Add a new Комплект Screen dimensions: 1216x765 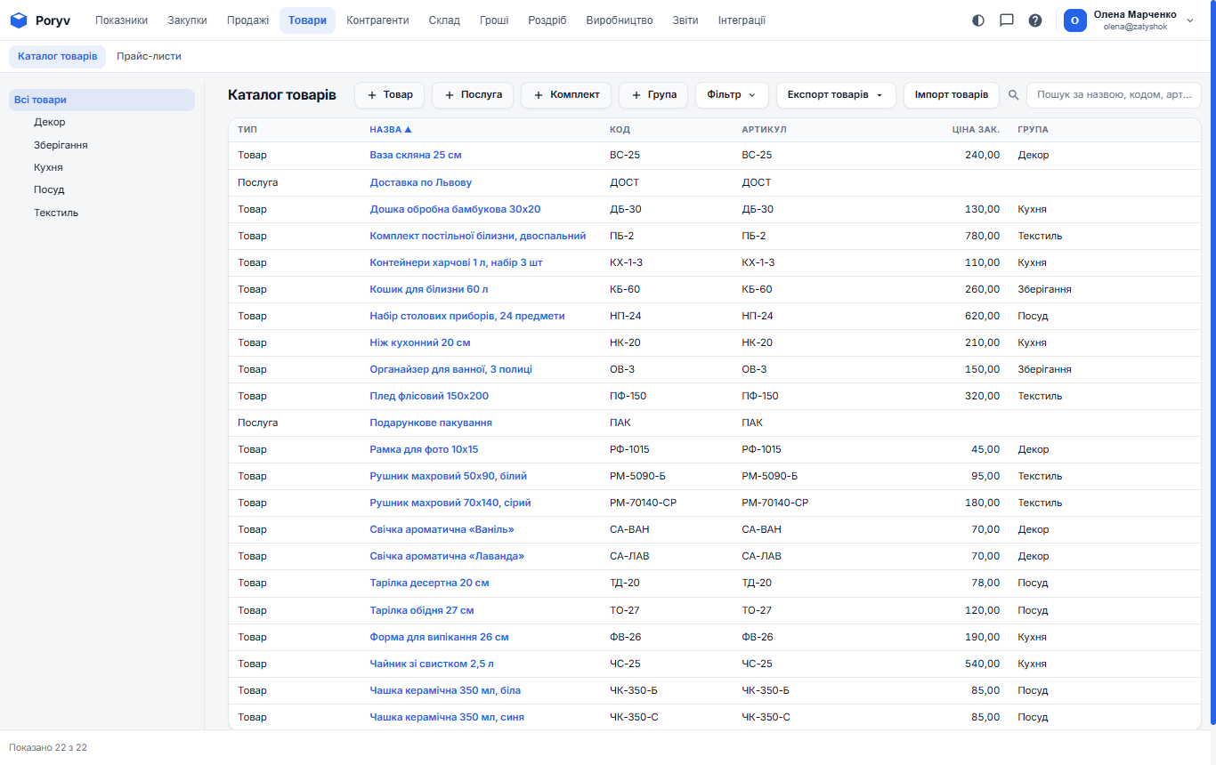[566, 95]
